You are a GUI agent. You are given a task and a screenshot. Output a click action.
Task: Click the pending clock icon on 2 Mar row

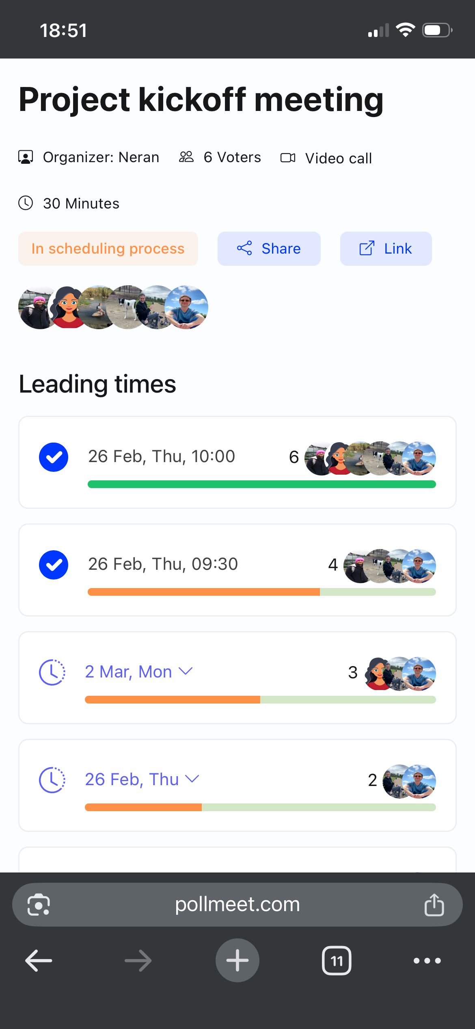tap(53, 673)
